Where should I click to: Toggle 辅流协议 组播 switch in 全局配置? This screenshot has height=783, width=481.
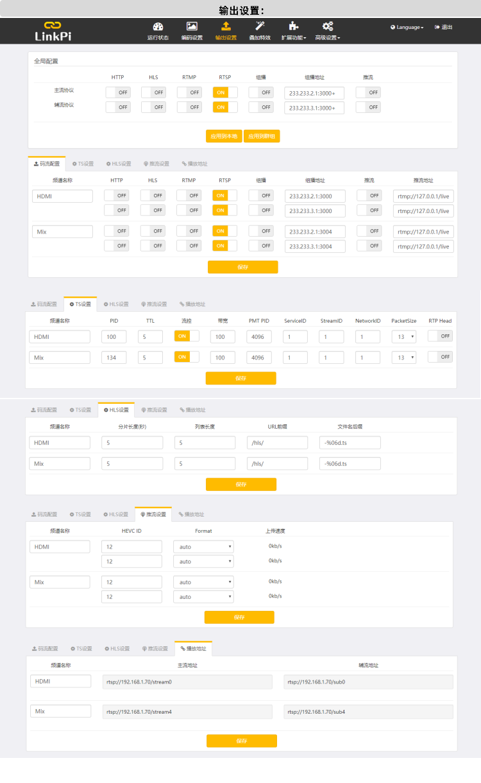(261, 107)
